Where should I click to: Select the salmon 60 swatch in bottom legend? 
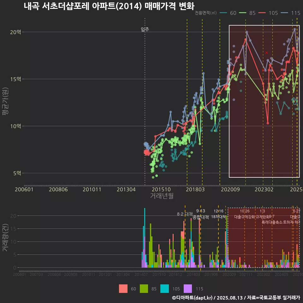pyautogui.click(x=123, y=289)
